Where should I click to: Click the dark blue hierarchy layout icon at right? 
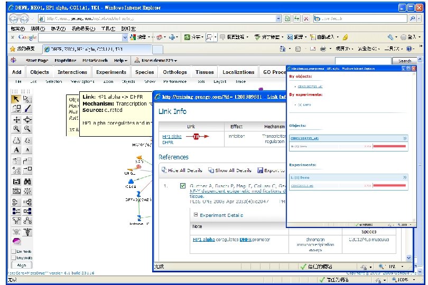27,211
